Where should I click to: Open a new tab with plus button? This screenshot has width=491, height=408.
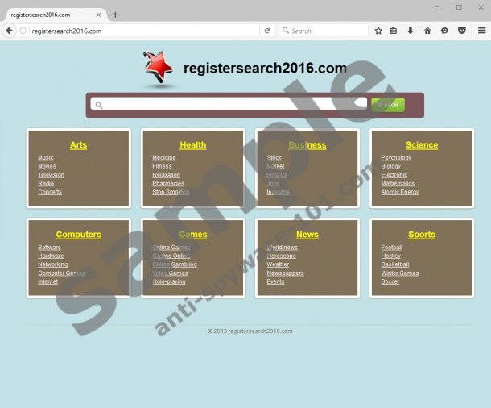click(x=115, y=15)
